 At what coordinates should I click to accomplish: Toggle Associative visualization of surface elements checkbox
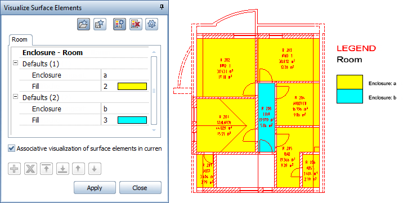tap(11, 148)
